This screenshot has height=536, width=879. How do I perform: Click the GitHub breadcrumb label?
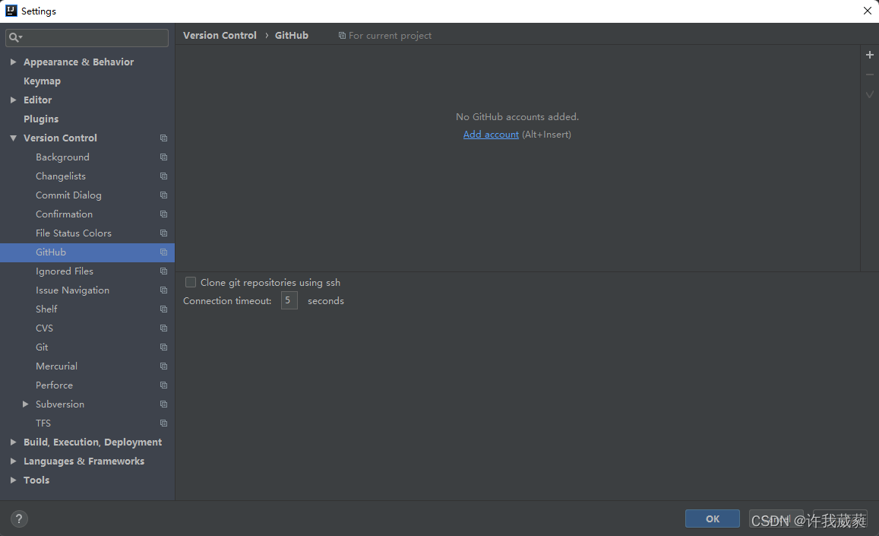(x=292, y=36)
